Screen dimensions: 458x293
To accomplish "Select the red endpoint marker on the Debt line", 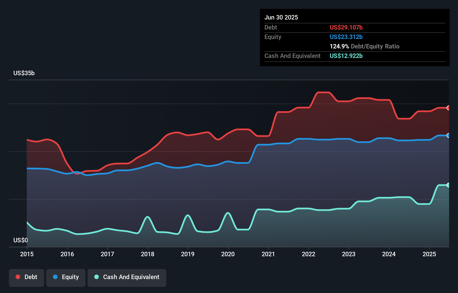I will coord(448,108).
